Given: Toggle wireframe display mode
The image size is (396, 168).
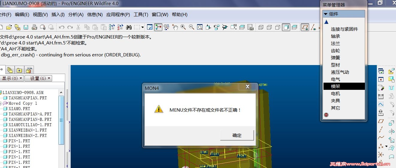Looking at the screenshot, I should coord(261,27).
